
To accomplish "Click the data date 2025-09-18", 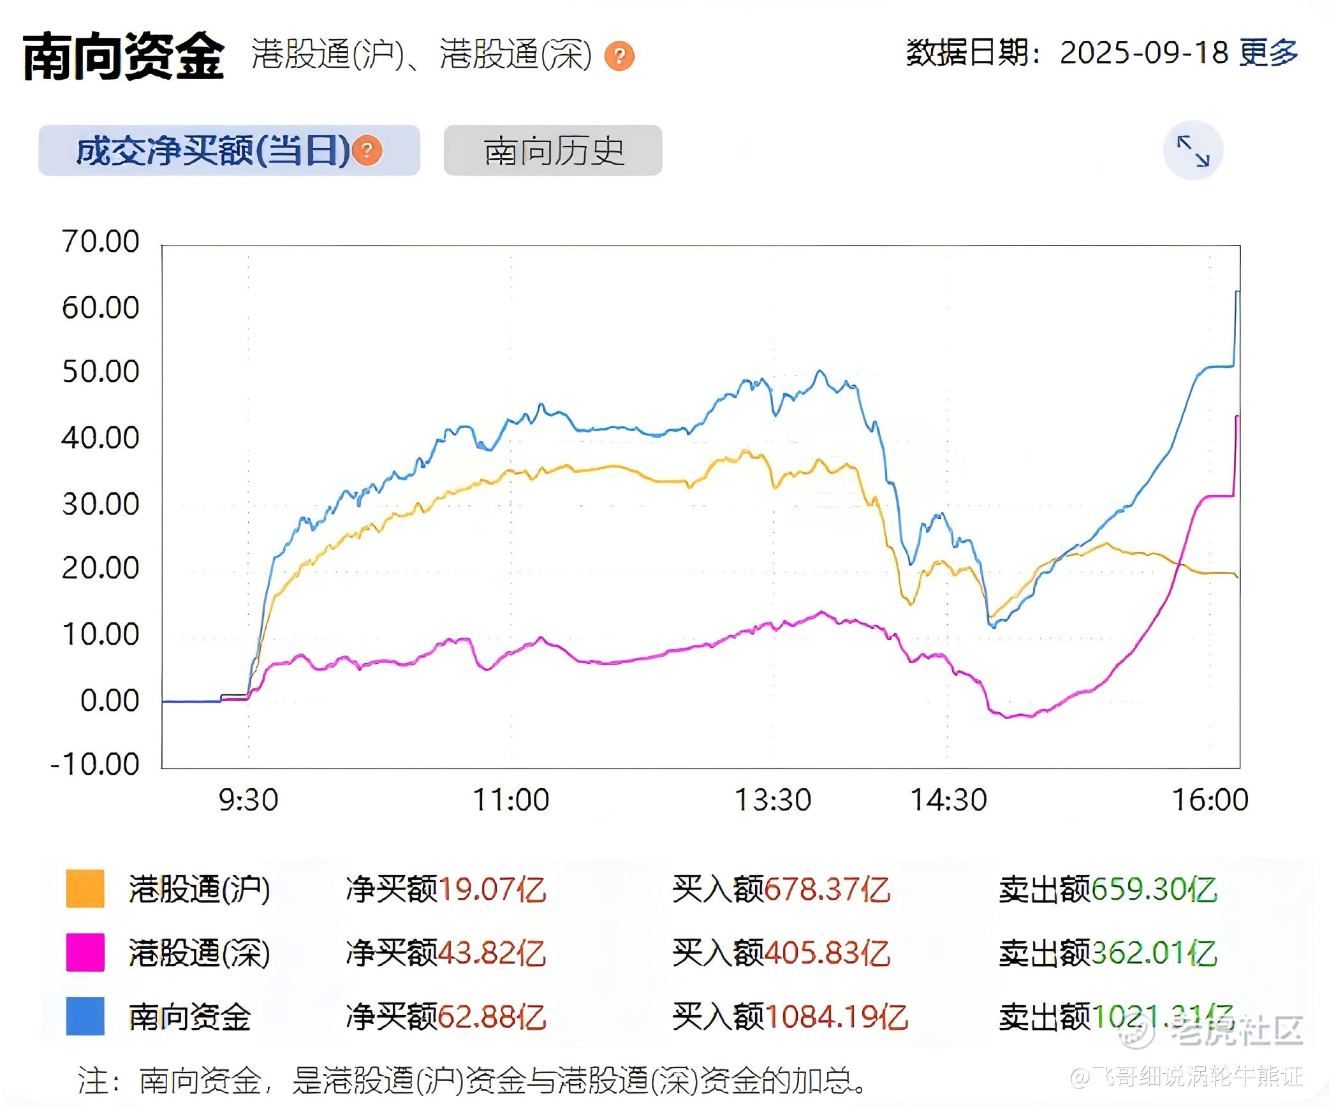I will (1144, 52).
